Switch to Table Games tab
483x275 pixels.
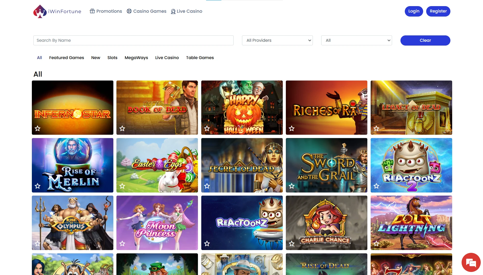point(200,58)
